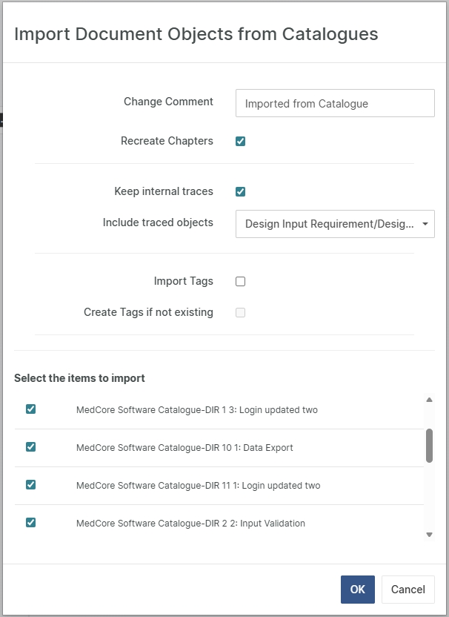This screenshot has height=617, width=449.
Task: Cancel the import dialog
Action: 408,590
